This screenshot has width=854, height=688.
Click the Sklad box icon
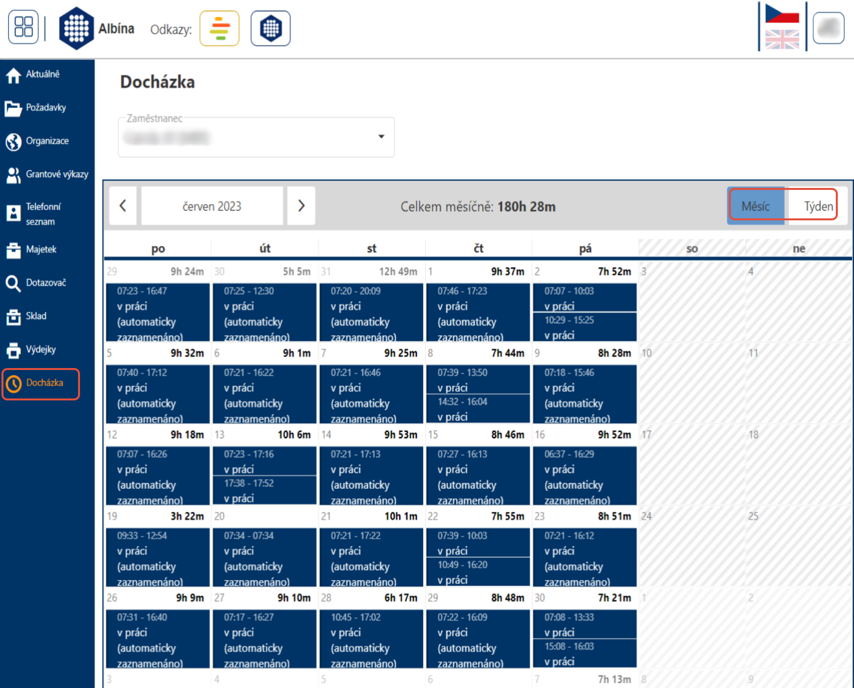[13, 317]
